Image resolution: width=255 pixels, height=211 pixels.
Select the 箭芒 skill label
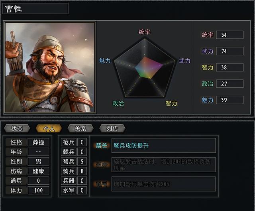pos(101,146)
